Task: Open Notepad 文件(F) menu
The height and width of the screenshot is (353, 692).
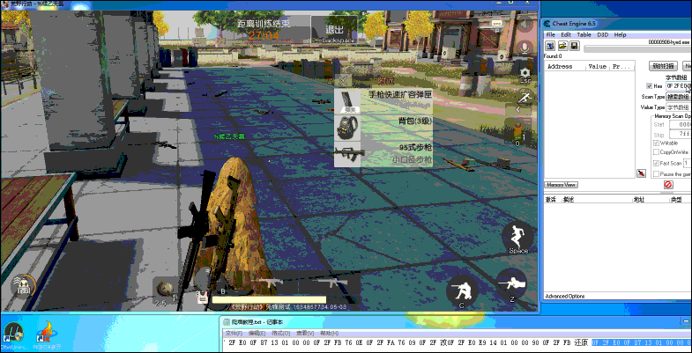Action: [234, 333]
